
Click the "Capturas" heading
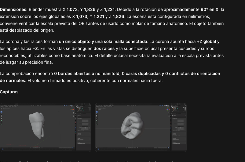pos(9,92)
